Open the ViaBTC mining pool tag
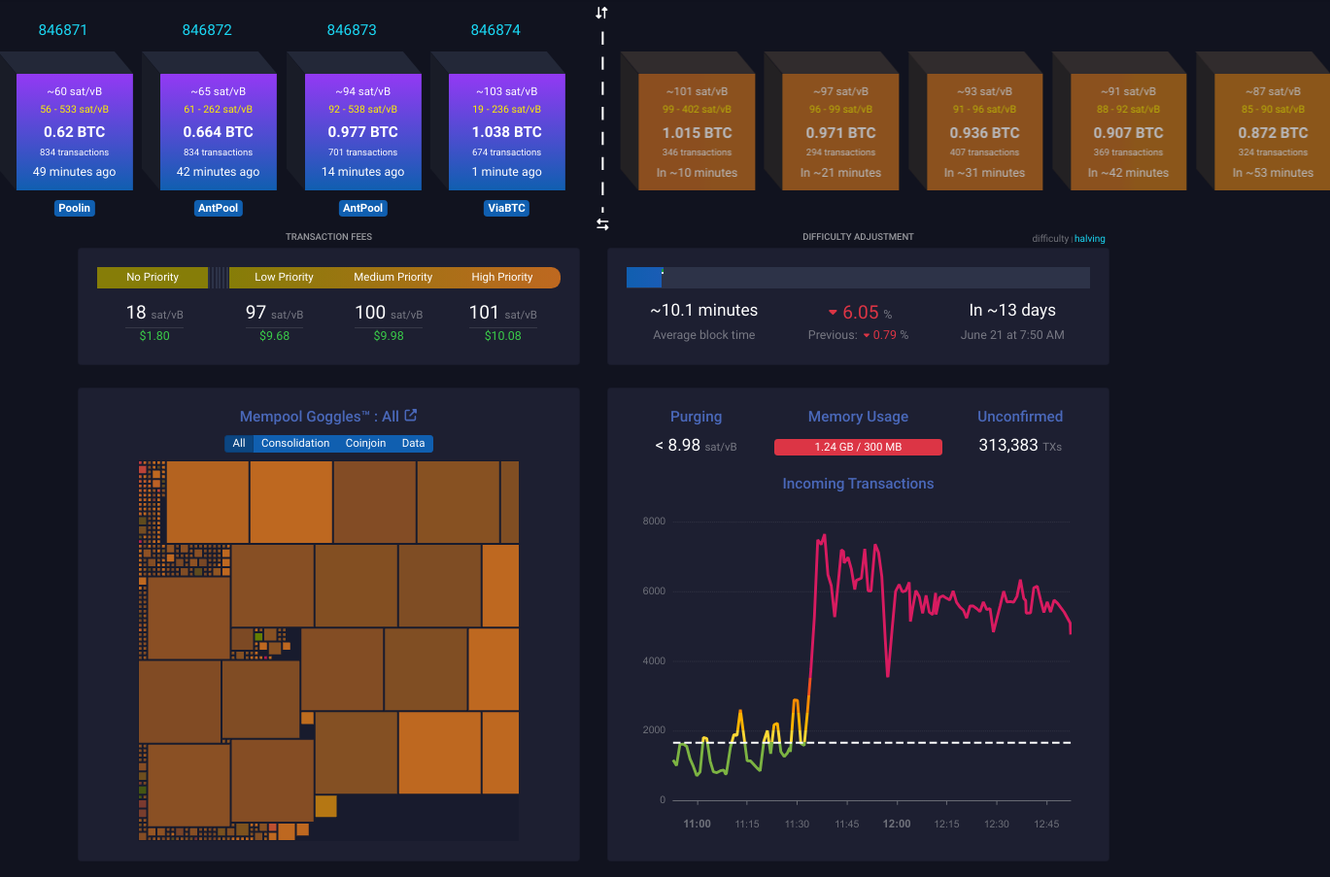Screen dimensions: 1330x877 click(x=507, y=208)
